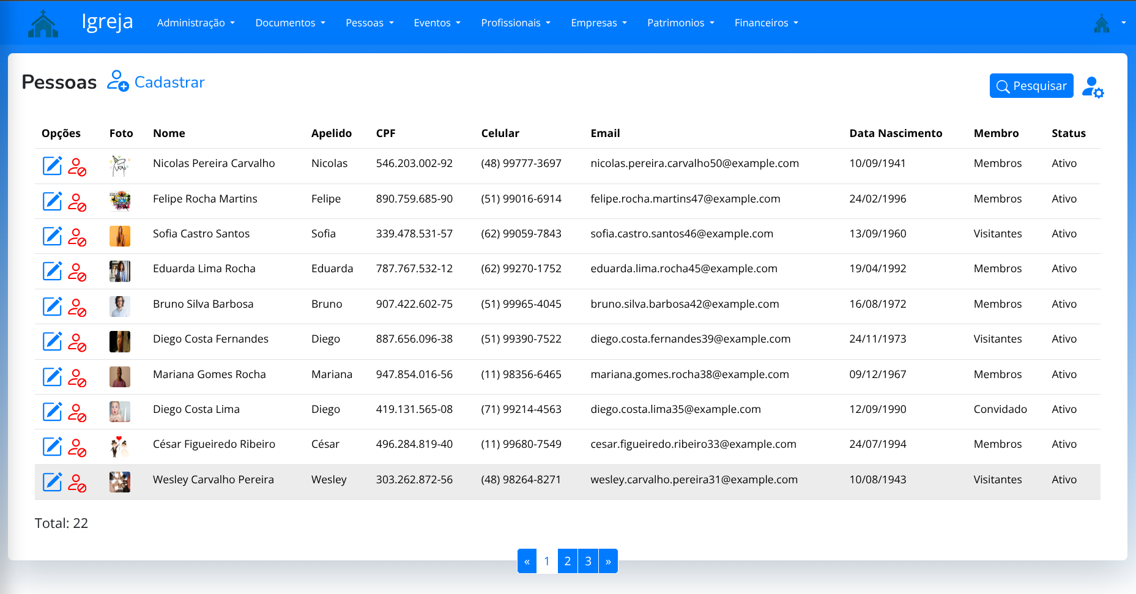Click the red deactivate icon for Diego Costa Lima
1136x594 pixels.
point(77,412)
